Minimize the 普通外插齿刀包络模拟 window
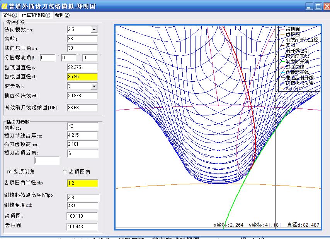This screenshot has width=330, height=239. pos(309,7)
